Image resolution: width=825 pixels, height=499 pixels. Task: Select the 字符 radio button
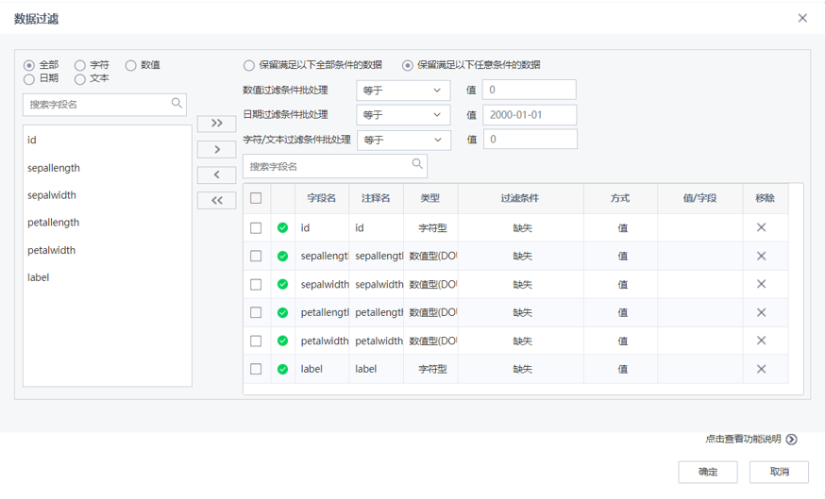pyautogui.click(x=80, y=65)
